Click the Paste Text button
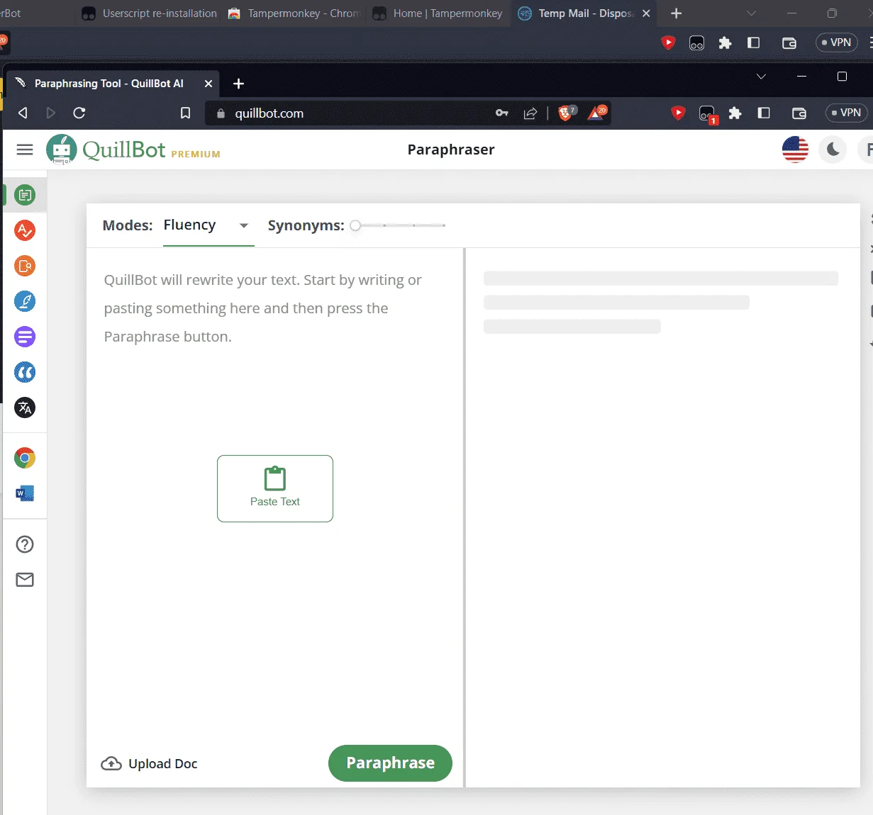873x815 pixels. pyautogui.click(x=275, y=488)
